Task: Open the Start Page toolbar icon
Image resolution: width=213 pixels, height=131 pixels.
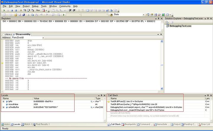Action: (163, 15)
